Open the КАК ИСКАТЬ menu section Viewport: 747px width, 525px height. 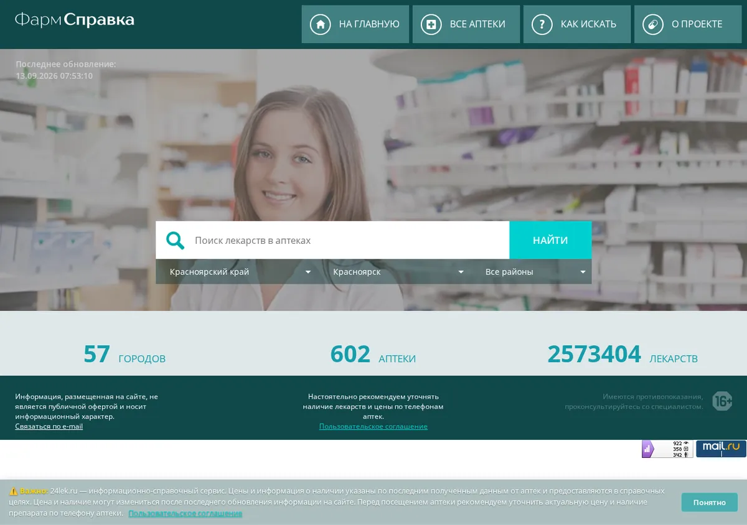[x=577, y=24]
